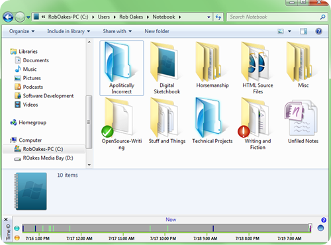Screen dimensions: 331x245
Task: Click Rob Oakes in the address path
Action: [131, 17]
